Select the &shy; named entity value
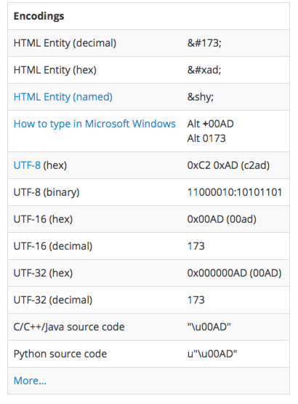298x404 pixels. click(x=201, y=97)
